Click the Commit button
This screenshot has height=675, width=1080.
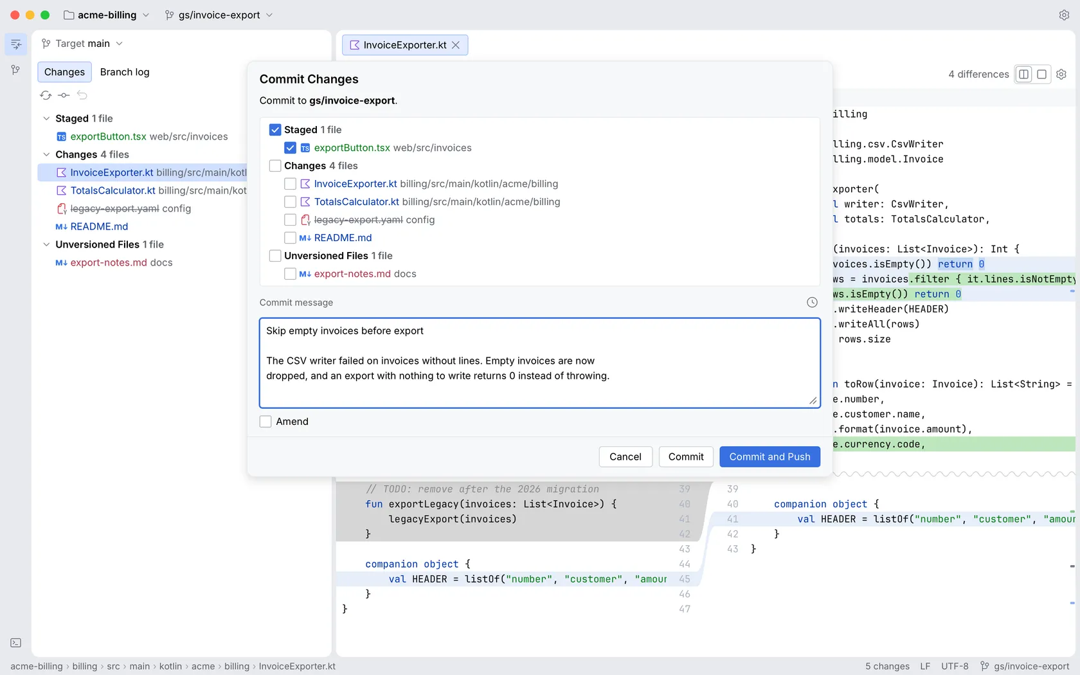click(x=686, y=456)
